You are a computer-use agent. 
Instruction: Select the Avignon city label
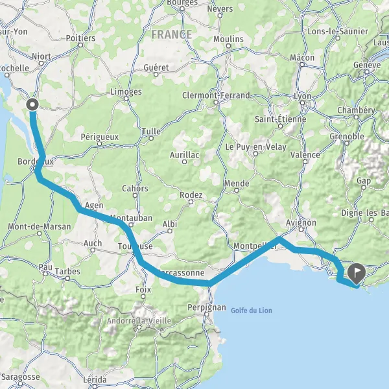301,222
